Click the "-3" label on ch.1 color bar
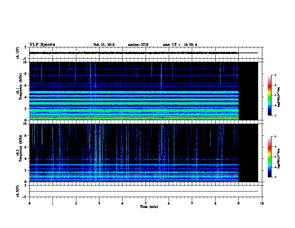 (x=275, y=75)
